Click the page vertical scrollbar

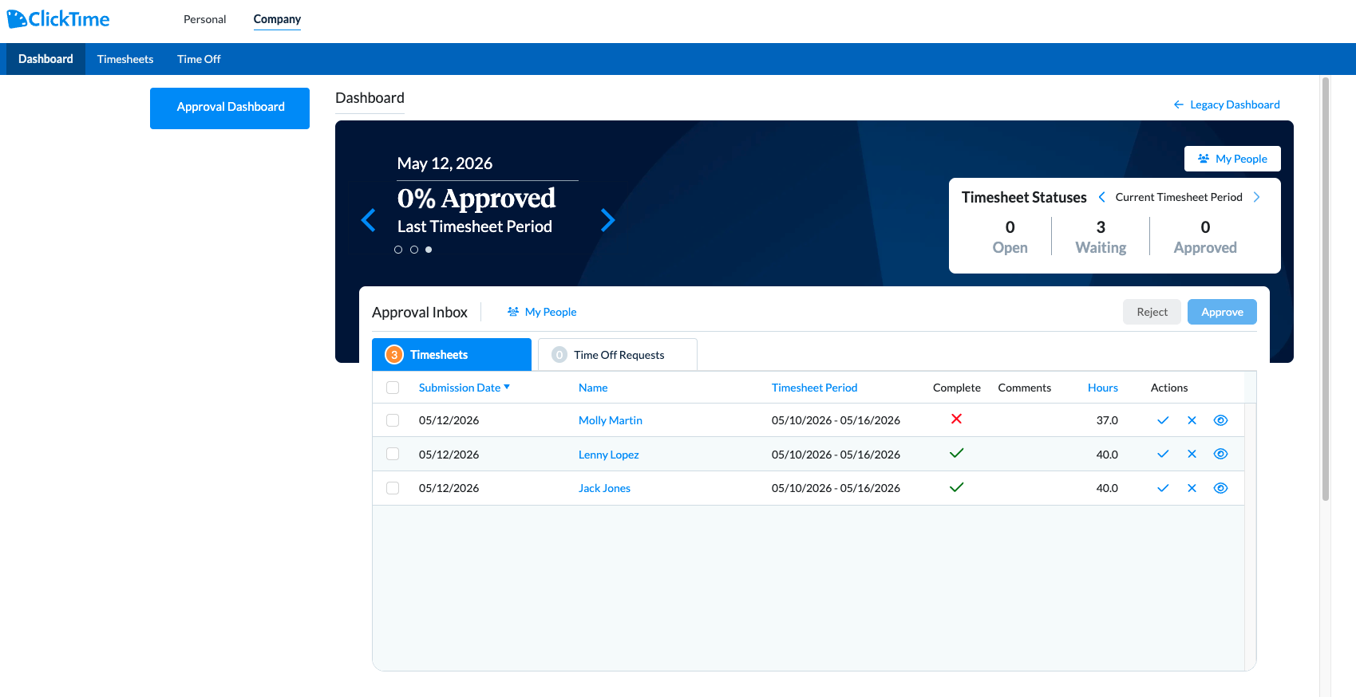(x=1326, y=289)
